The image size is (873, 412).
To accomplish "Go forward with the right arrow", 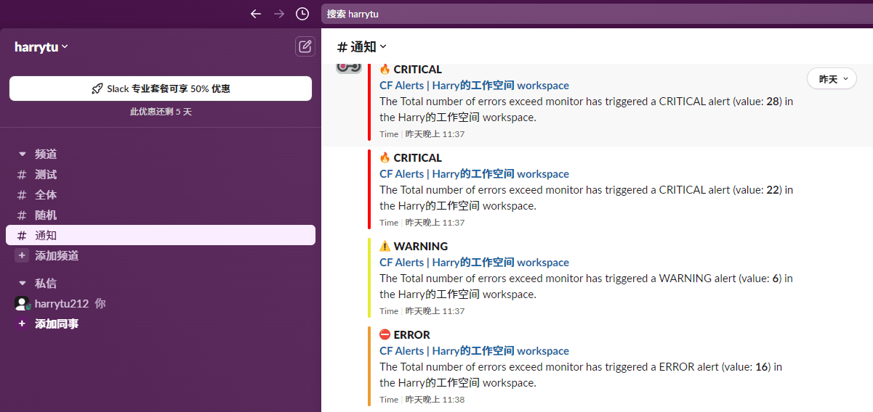I will [279, 14].
